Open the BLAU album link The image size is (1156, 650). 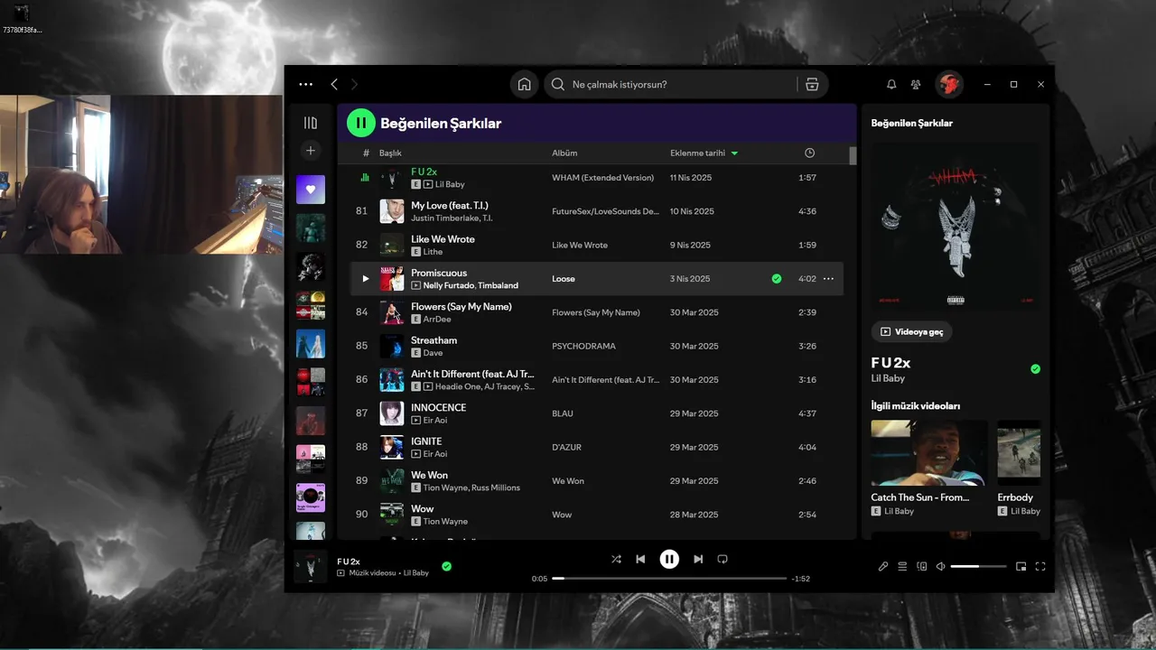[563, 413]
